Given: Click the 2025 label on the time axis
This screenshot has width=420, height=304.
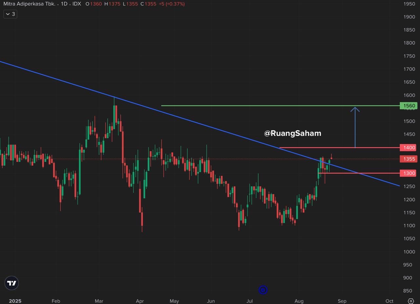Looking at the screenshot, I should (15, 301).
